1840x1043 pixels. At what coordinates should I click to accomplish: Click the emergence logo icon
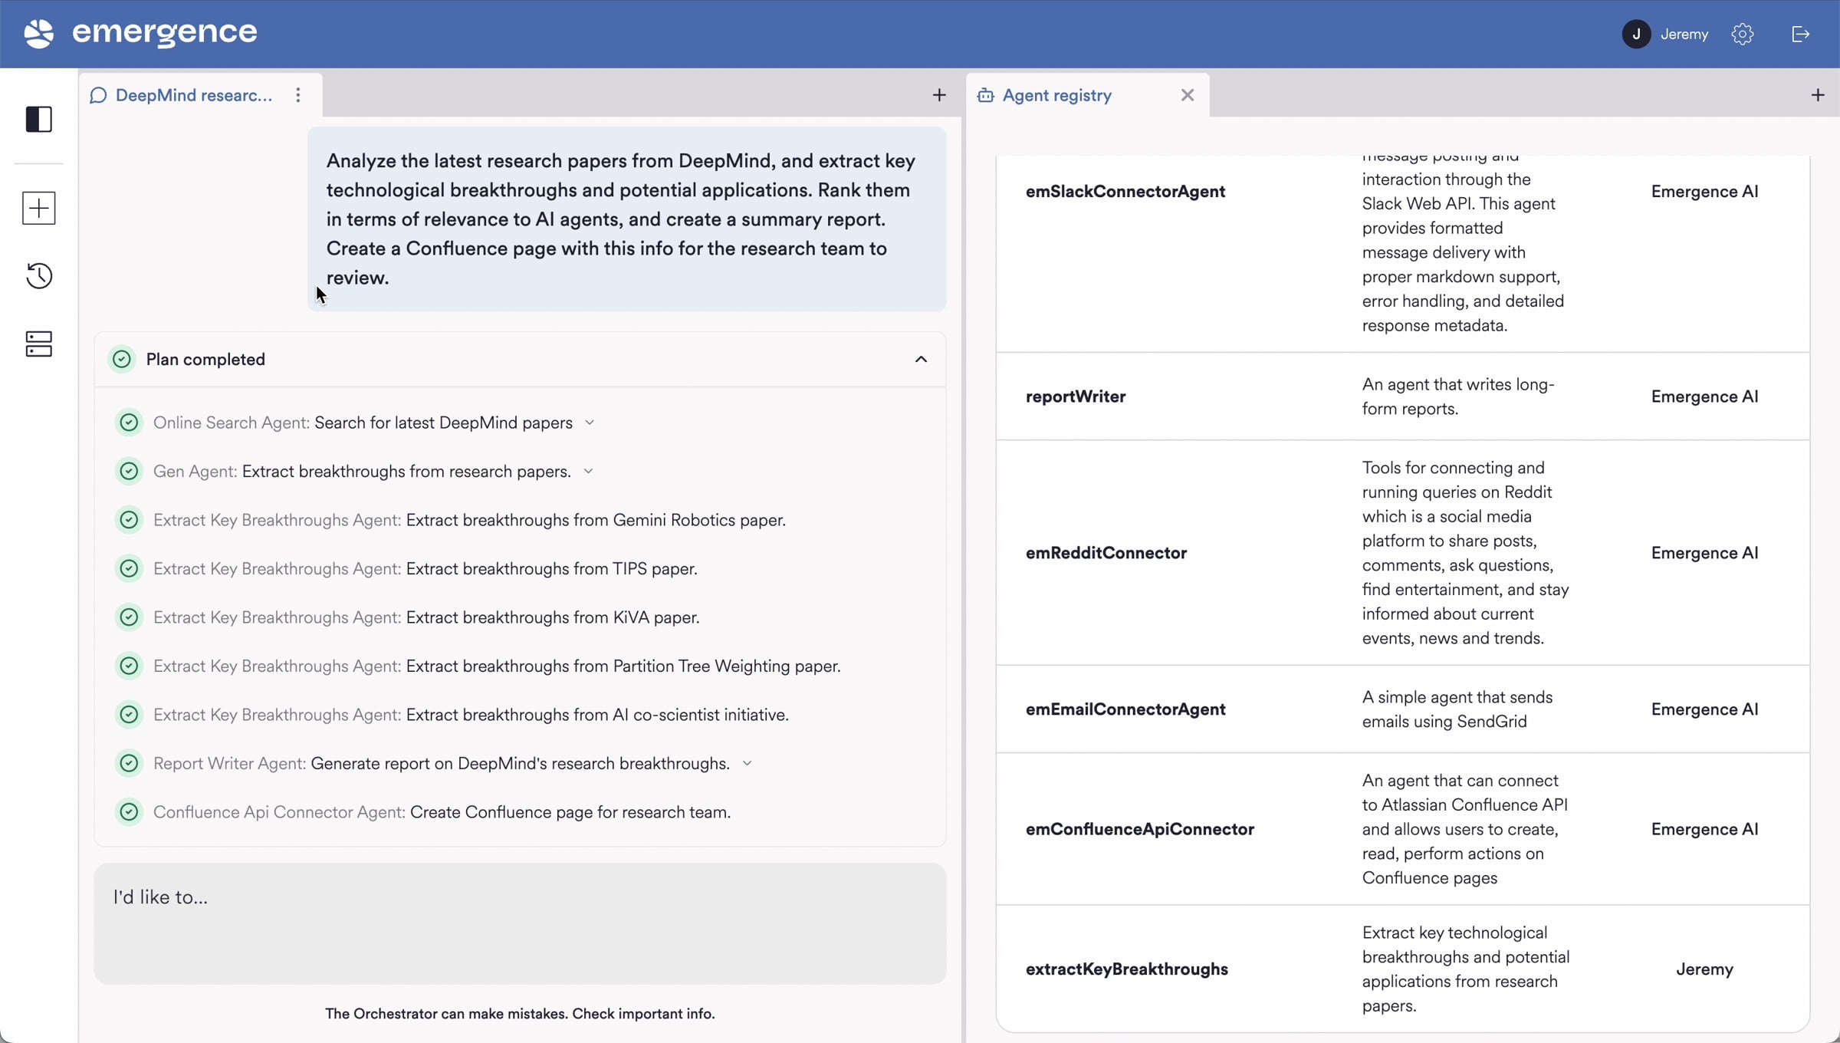point(38,33)
